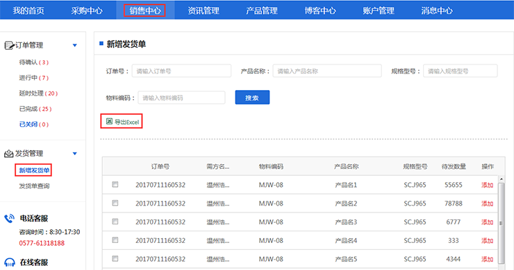This screenshot has width=514, height=270.
Task: Click the quantity 6777 cell
Action: tap(454, 222)
